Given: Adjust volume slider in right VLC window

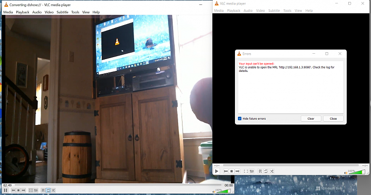Looking at the screenshot, I should click(357, 172).
